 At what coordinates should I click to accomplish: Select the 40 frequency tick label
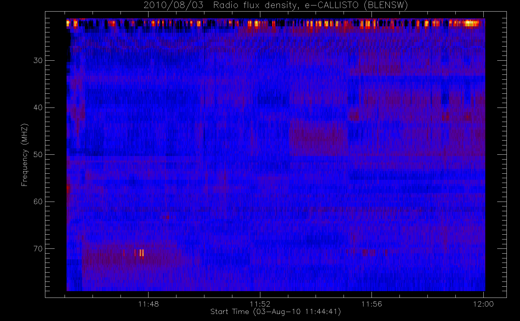pyautogui.click(x=38, y=108)
